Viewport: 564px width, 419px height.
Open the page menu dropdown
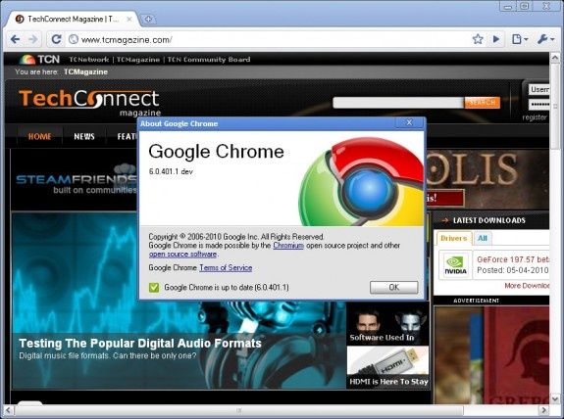tap(520, 39)
